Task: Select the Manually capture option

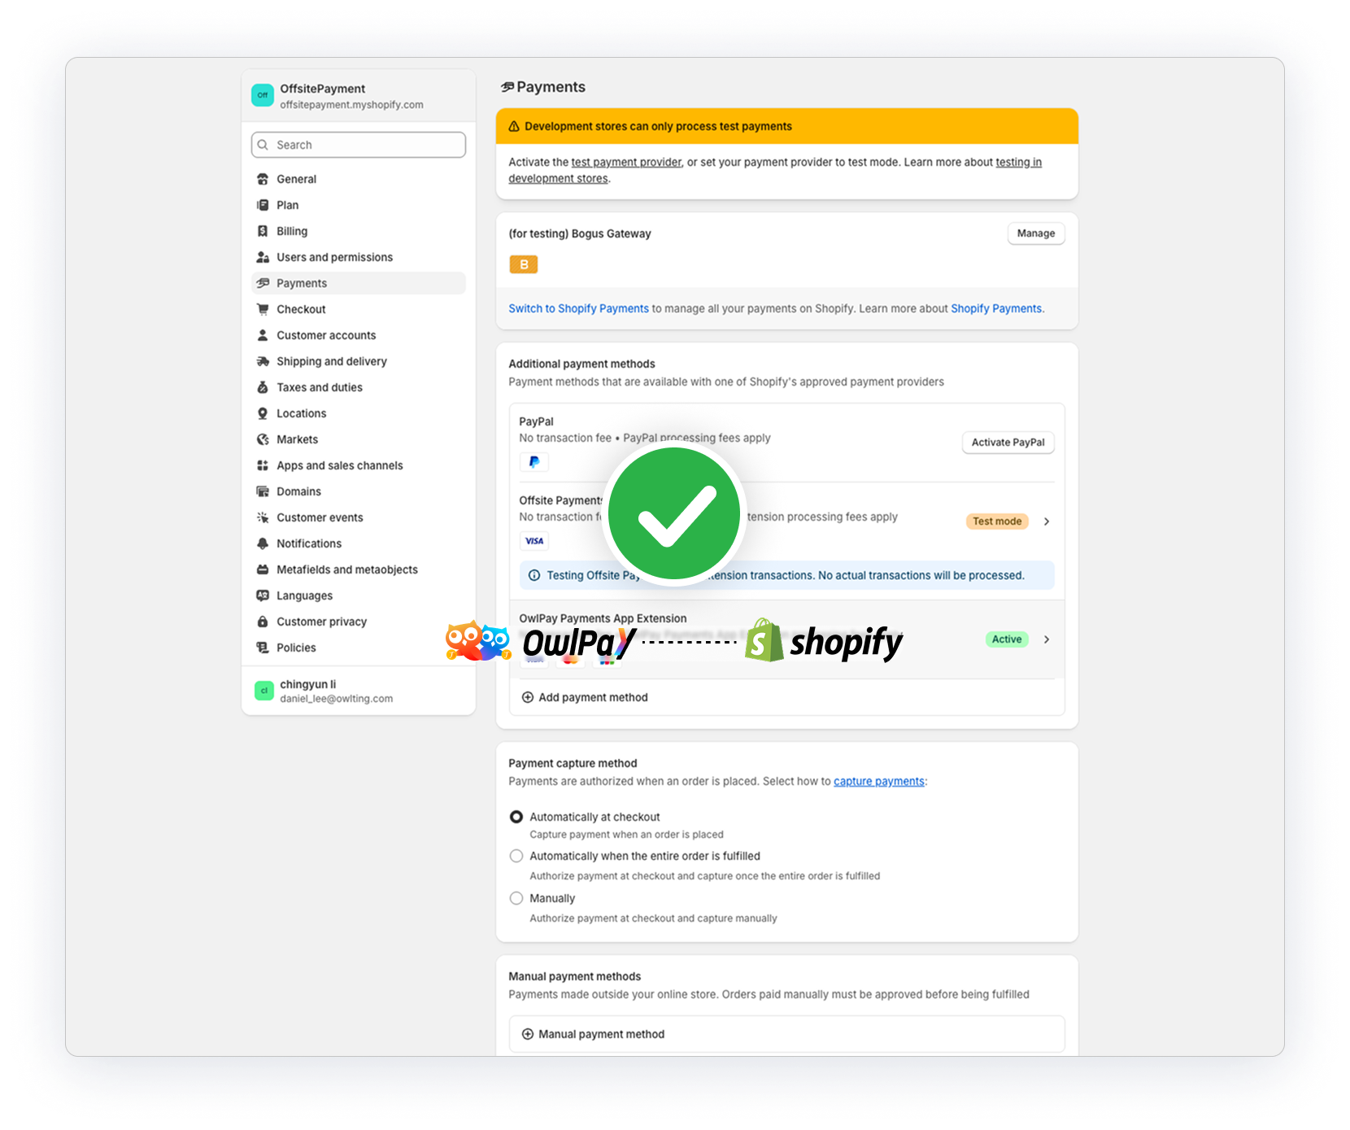Action: [516, 898]
